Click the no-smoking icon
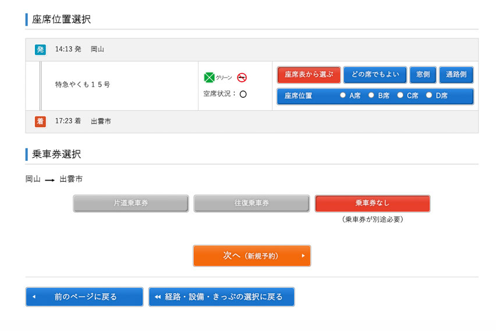Image resolution: width=496 pixels, height=331 pixels. pos(242,78)
